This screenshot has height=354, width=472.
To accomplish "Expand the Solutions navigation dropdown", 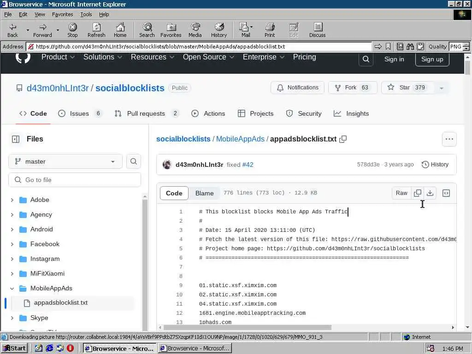I will tap(103, 57).
